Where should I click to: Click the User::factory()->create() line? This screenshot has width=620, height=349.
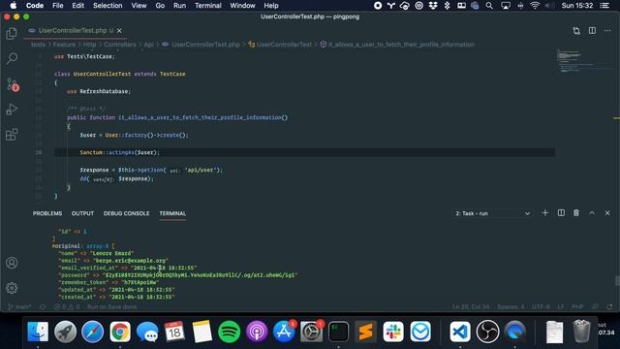pos(134,135)
